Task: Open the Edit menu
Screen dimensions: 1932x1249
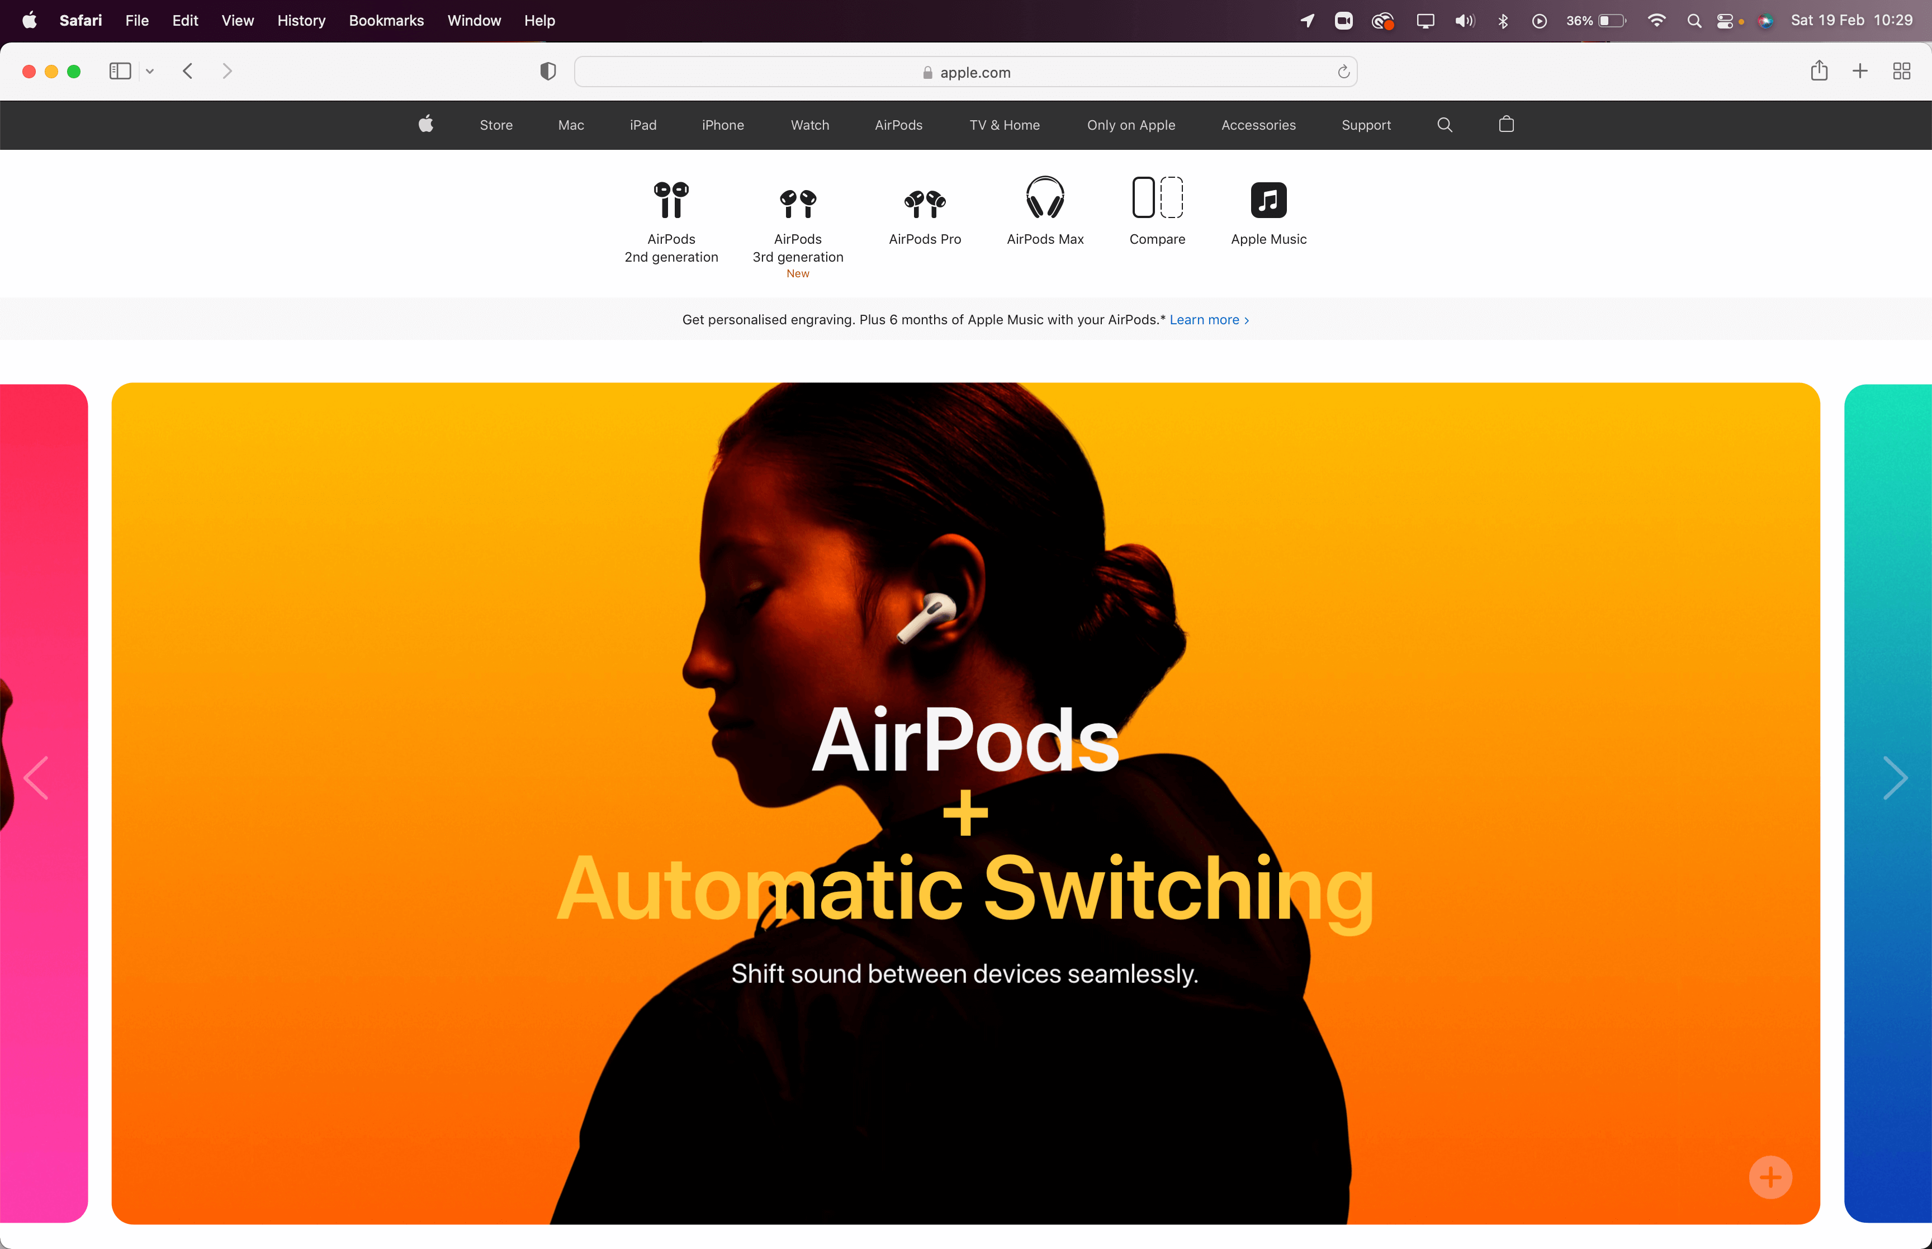Action: (x=185, y=20)
